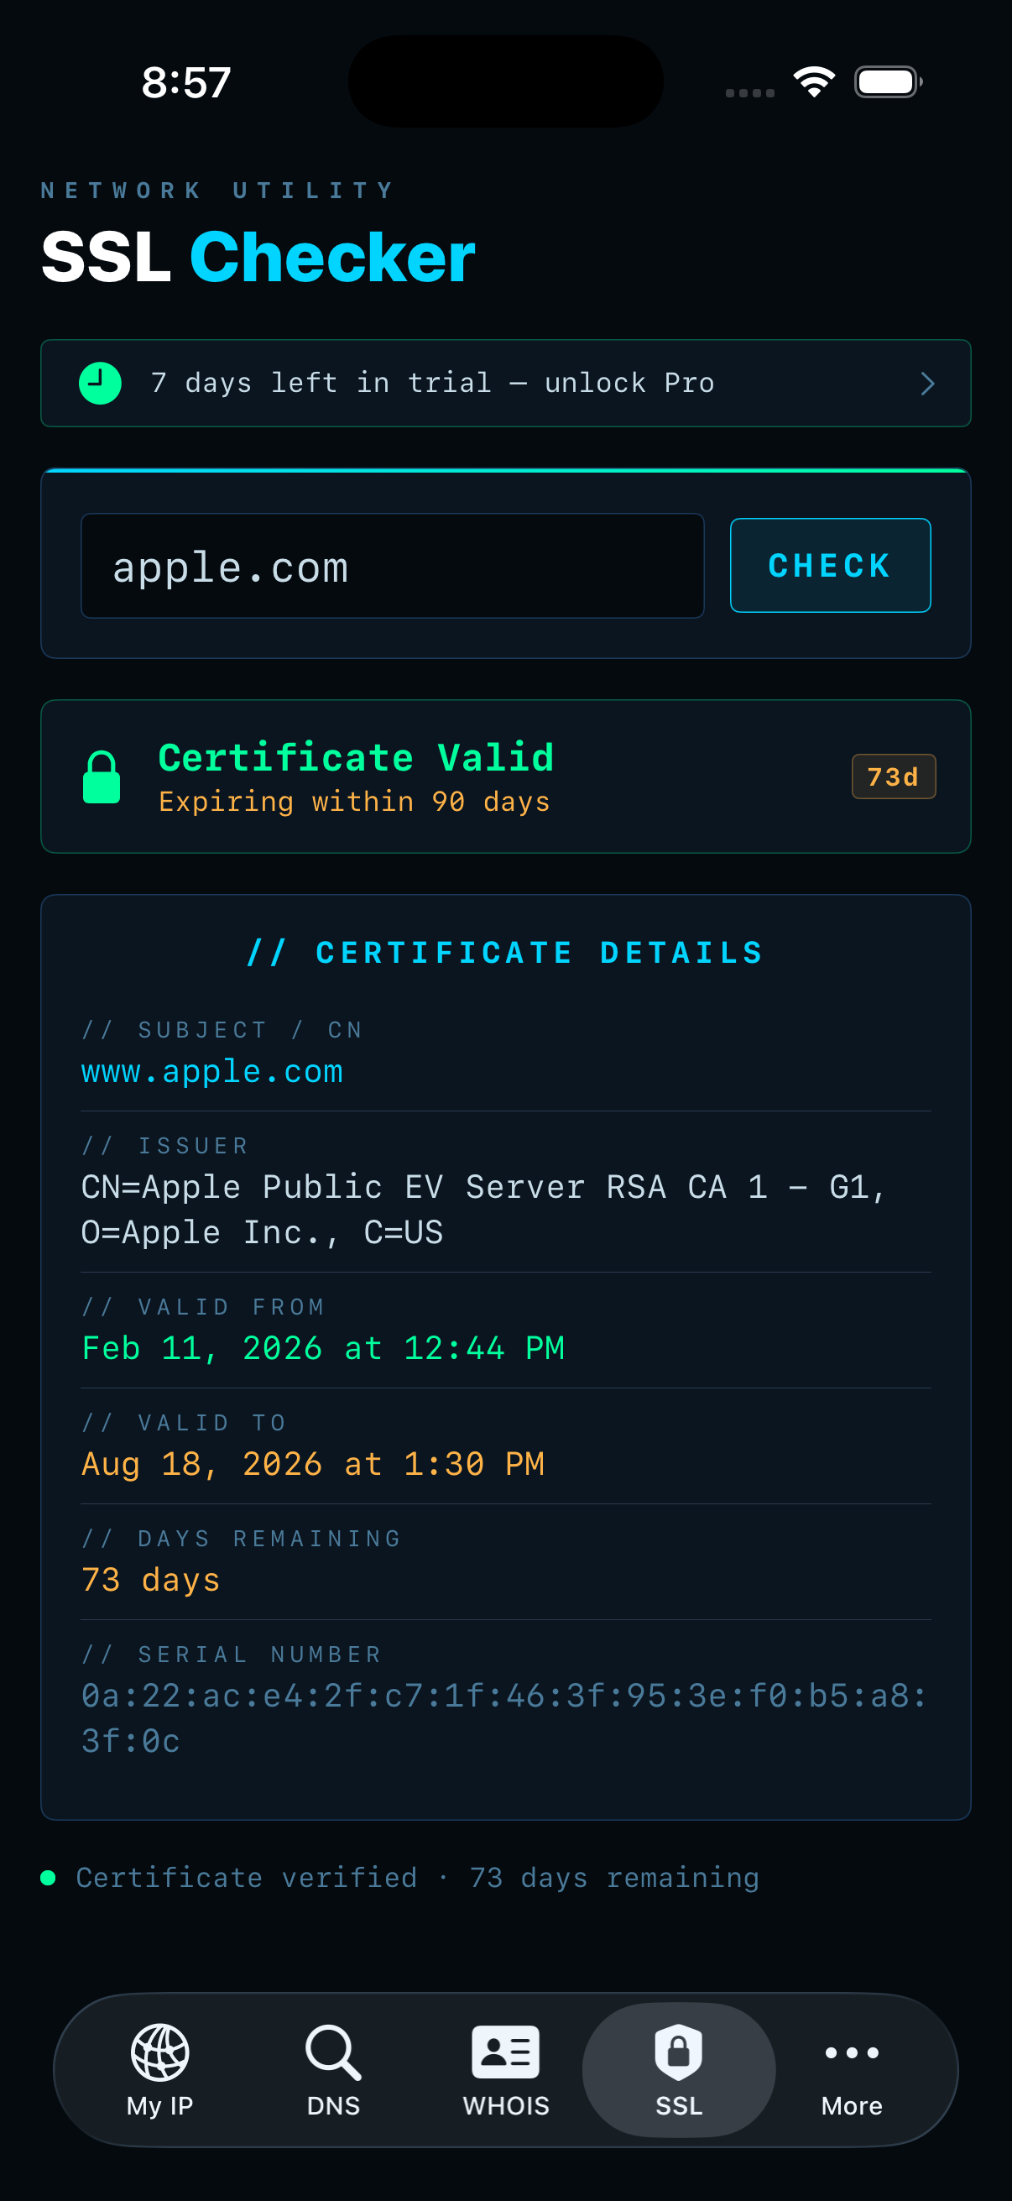This screenshot has width=1012, height=2201.
Task: Tap the green clock trial icon
Action: pos(100,383)
